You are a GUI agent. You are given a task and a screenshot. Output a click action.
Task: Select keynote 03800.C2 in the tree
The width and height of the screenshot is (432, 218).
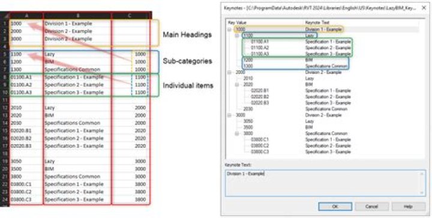[x=260, y=146]
